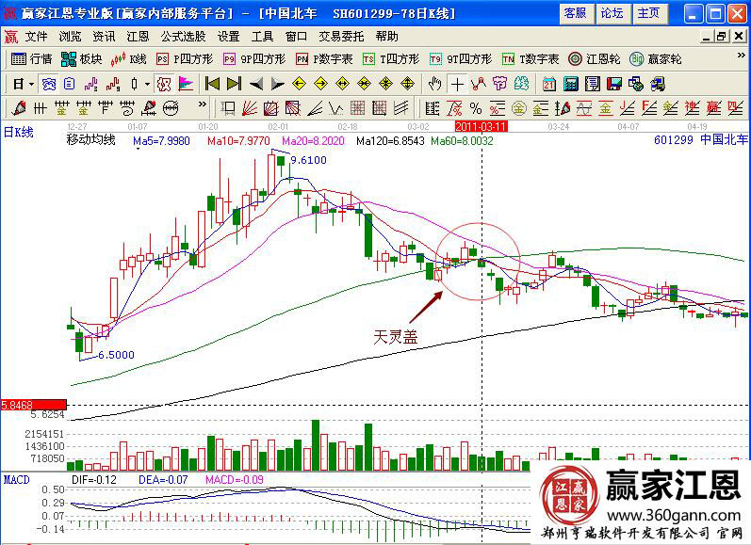Open the 赢家轮 wheel tool
The height and width of the screenshot is (545, 751).
656,58
